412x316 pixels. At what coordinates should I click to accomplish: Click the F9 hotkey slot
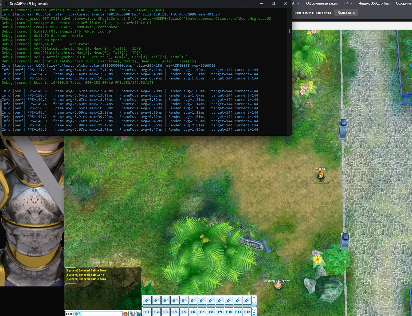220,311
